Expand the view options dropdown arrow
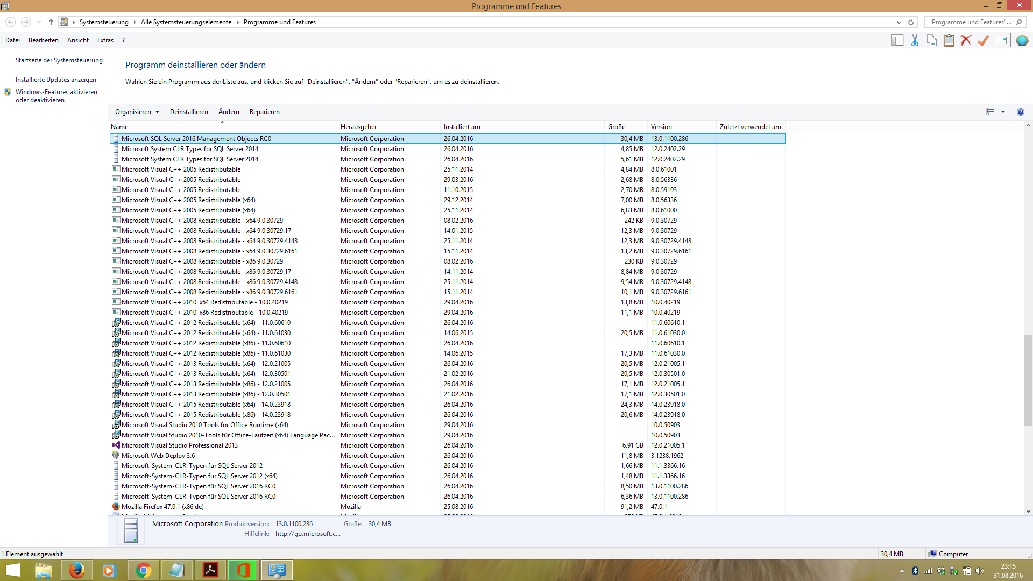Viewport: 1033px width, 581px height. coord(1003,112)
